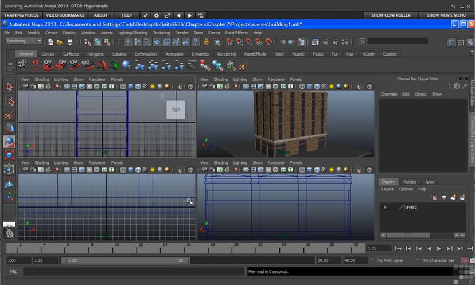Click the TRAINING VIDEOS button

click(21, 15)
